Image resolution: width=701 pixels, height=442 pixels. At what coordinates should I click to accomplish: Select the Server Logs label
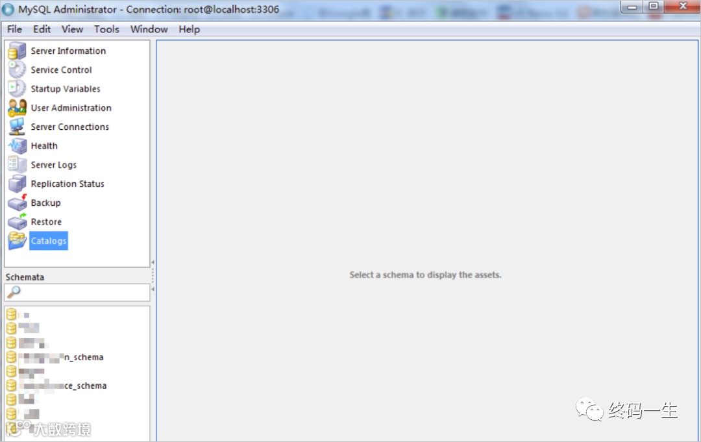[54, 165]
